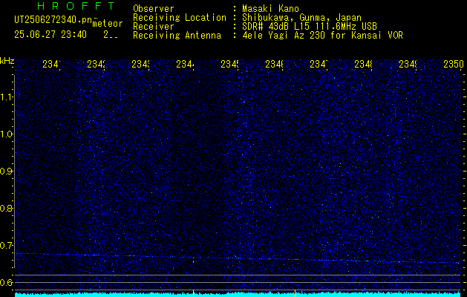This screenshot has height=297, width=467.
Task: Click the Observer label
Action: click(x=154, y=8)
